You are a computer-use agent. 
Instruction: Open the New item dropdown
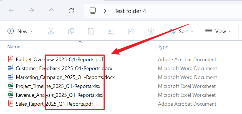point(20,31)
